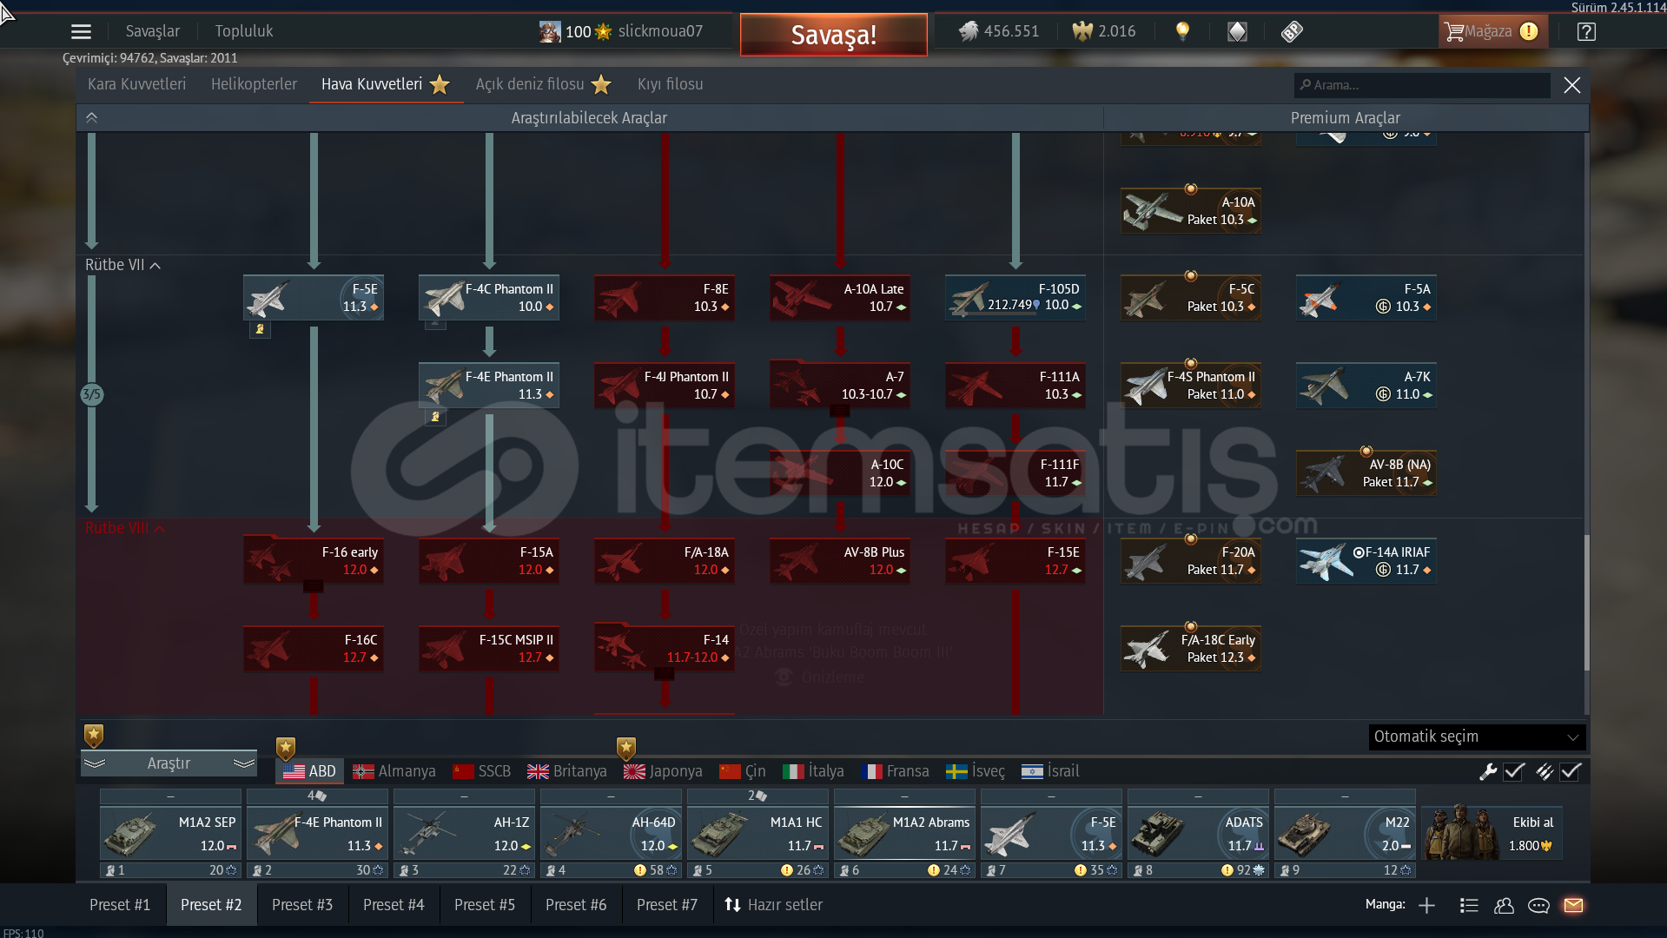Select the Britanya nation tab
This screenshot has height=938, width=1667.
point(567,771)
